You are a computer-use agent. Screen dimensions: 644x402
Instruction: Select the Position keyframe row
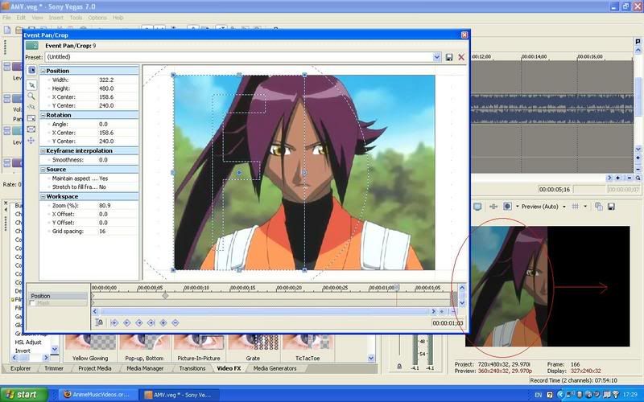pos(58,296)
